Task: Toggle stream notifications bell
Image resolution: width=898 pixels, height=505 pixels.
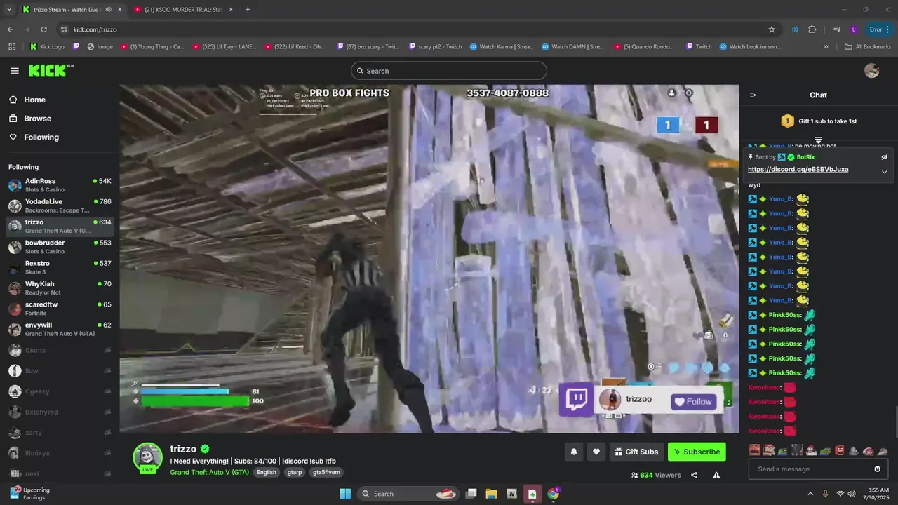Action: [573, 452]
